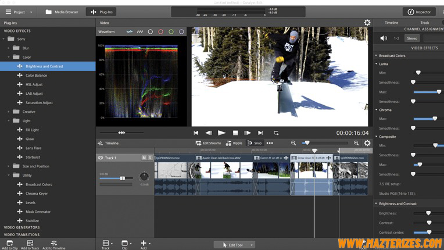444x250 pixels.
Task: Toggle loop playback
Action: (276, 133)
